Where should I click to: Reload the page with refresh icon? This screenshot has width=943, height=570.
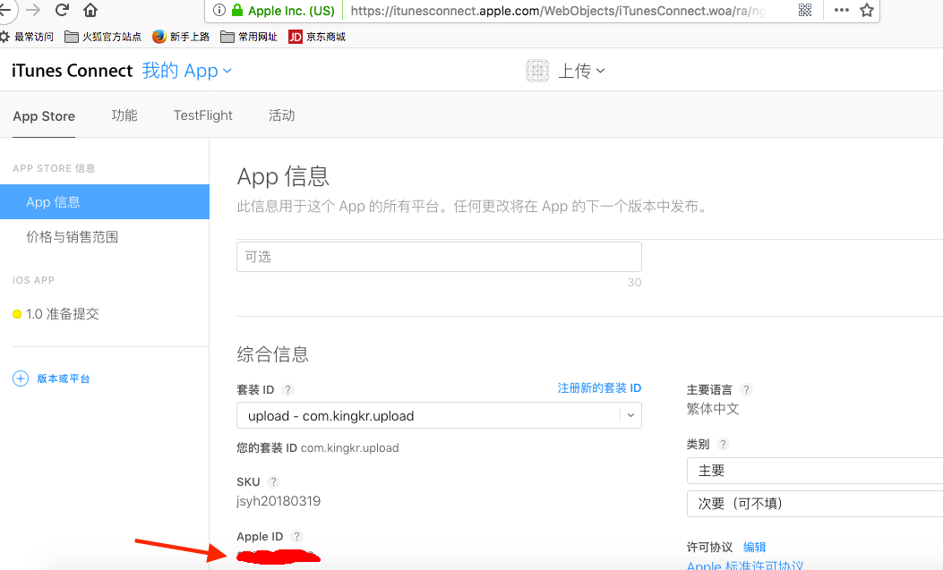tap(62, 10)
